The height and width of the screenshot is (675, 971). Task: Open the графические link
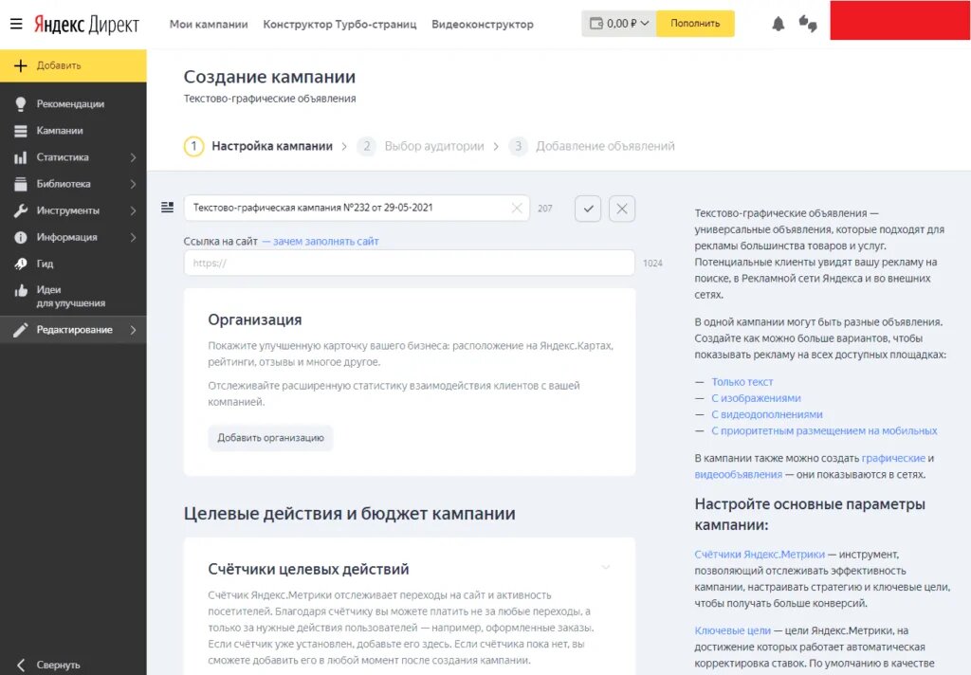coord(893,458)
